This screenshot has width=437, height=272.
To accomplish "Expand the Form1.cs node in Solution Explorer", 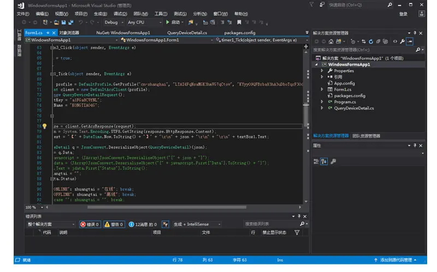I will click(322, 89).
